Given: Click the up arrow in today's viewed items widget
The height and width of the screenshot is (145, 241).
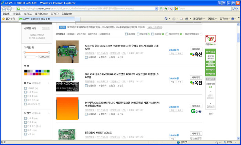Looking at the screenshot, I should pos(211,92).
